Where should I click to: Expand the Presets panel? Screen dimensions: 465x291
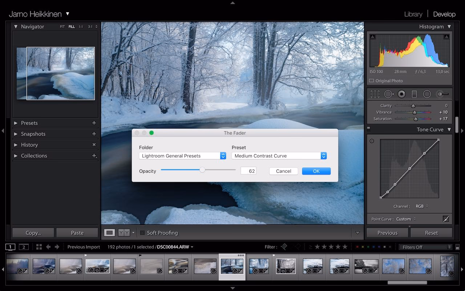(x=16, y=123)
